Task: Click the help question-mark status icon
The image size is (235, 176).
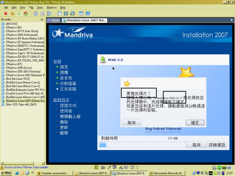Action: click(132, 167)
